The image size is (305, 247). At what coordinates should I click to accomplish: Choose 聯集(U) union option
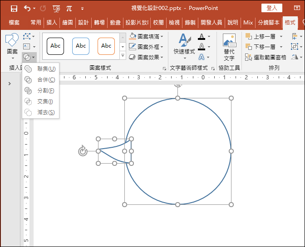tap(40, 69)
